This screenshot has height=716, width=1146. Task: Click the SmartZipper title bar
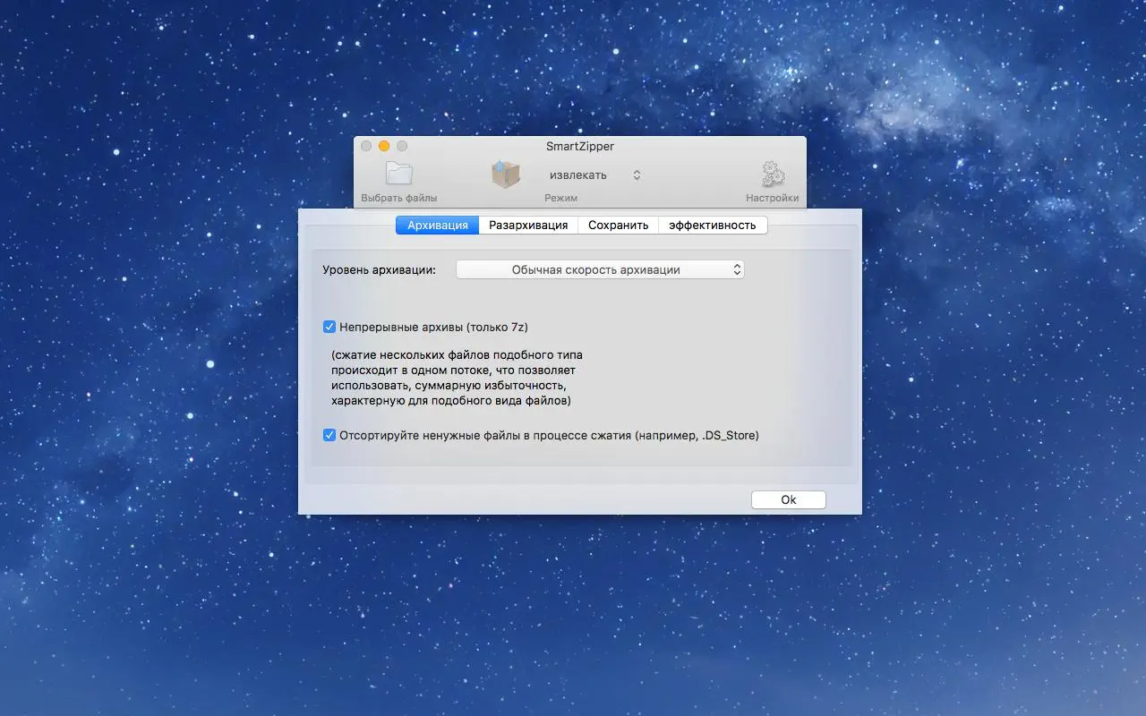point(580,146)
